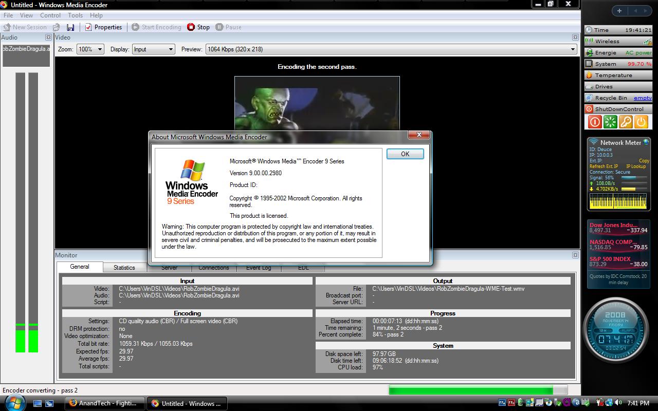This screenshot has width=658, height=411.
Task: Click the key lock icon in gadget
Action: click(626, 122)
